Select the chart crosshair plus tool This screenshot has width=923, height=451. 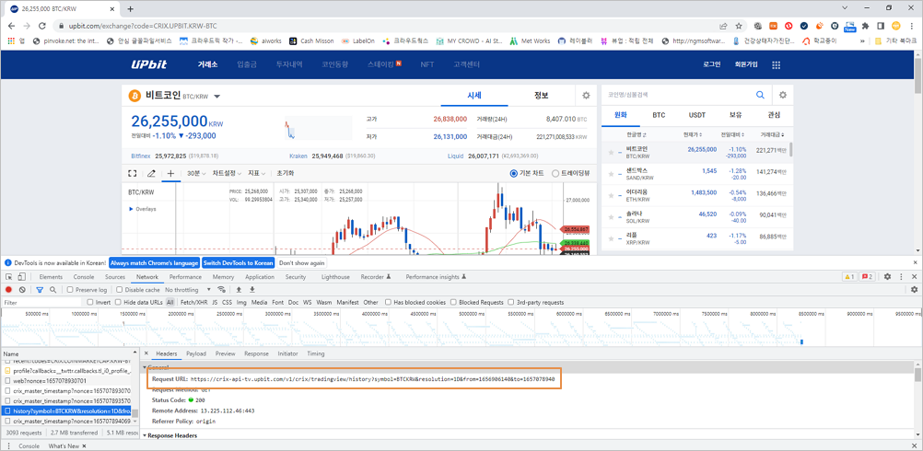pyautogui.click(x=170, y=173)
